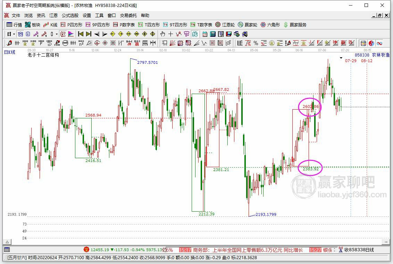Click the 行情 quotes button
Image resolution: width=393 pixels, height=264 pixels.
click(14, 25)
